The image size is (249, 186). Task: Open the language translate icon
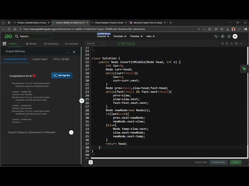click(x=216, y=36)
